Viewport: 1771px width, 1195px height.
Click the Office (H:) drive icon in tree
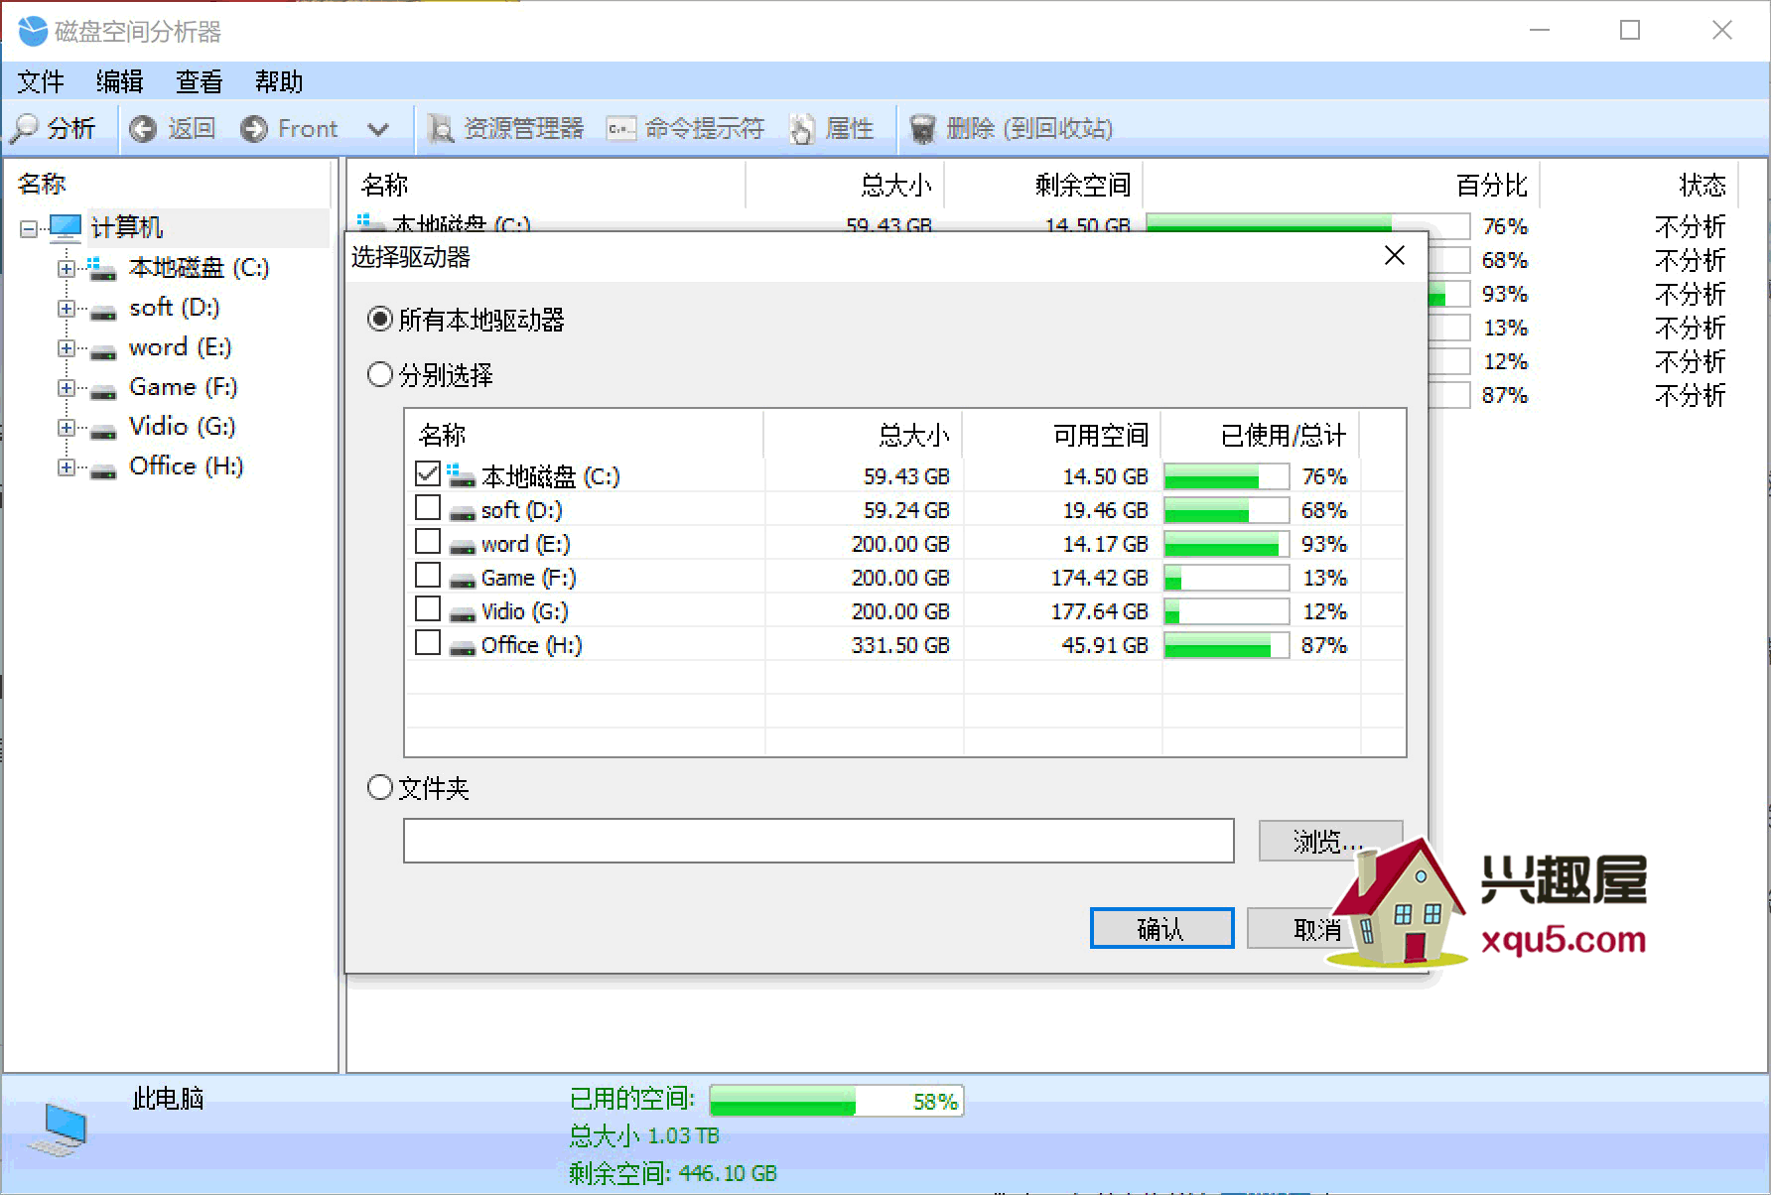tap(103, 471)
